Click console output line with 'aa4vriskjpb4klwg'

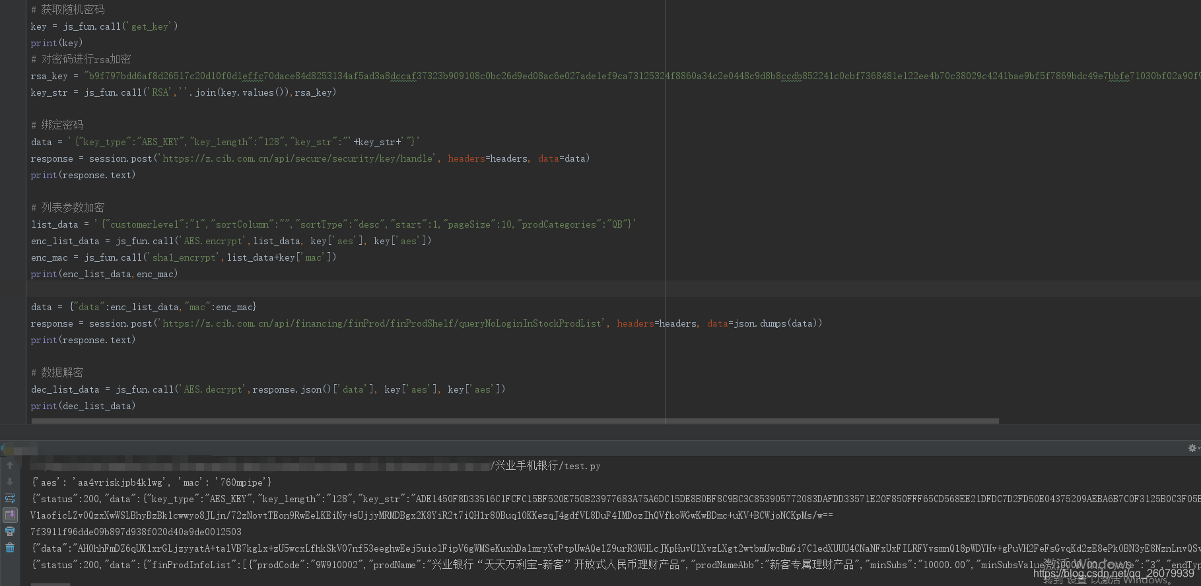[x=151, y=482]
